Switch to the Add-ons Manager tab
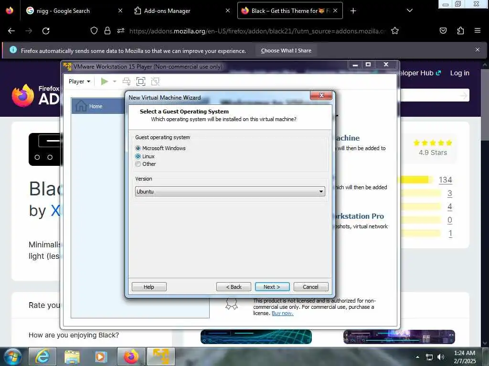489x366 pixels. pos(181,10)
